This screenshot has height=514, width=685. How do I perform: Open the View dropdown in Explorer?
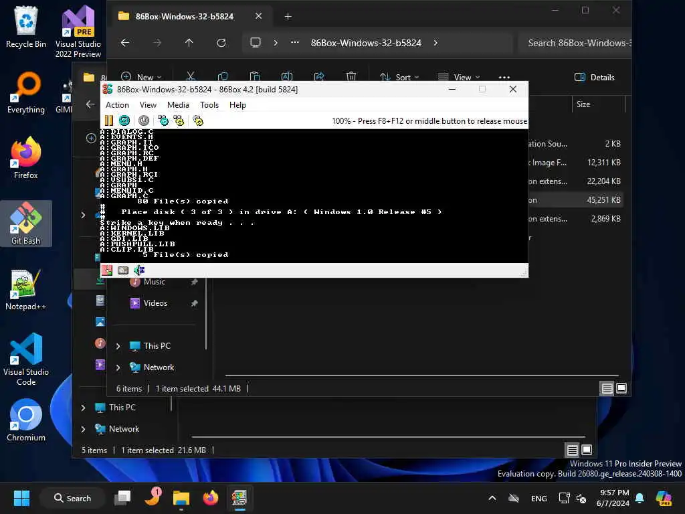[459, 77]
